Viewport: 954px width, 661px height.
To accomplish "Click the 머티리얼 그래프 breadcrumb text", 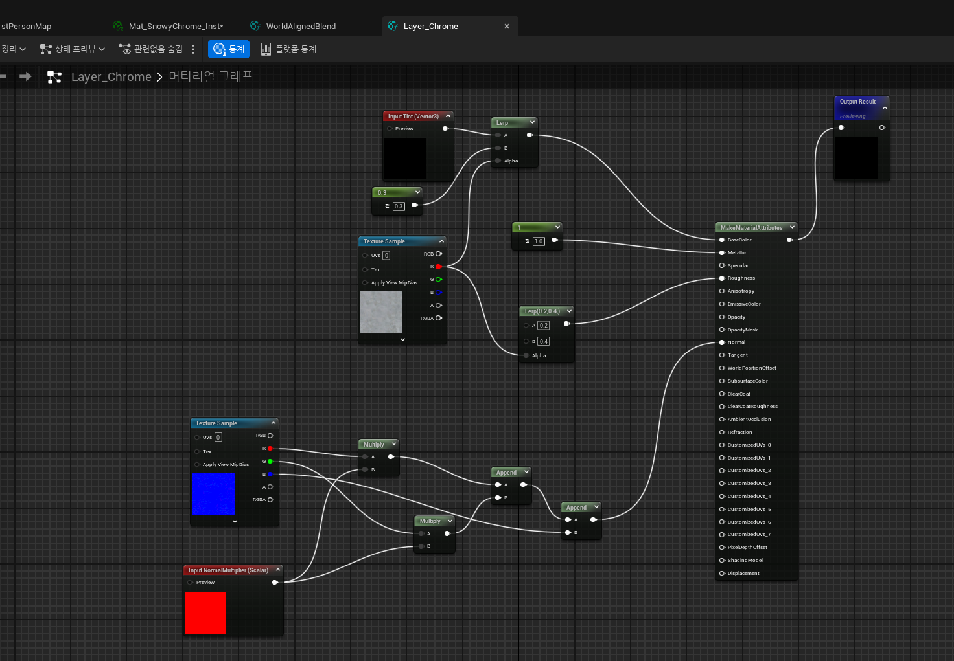I will pos(211,76).
